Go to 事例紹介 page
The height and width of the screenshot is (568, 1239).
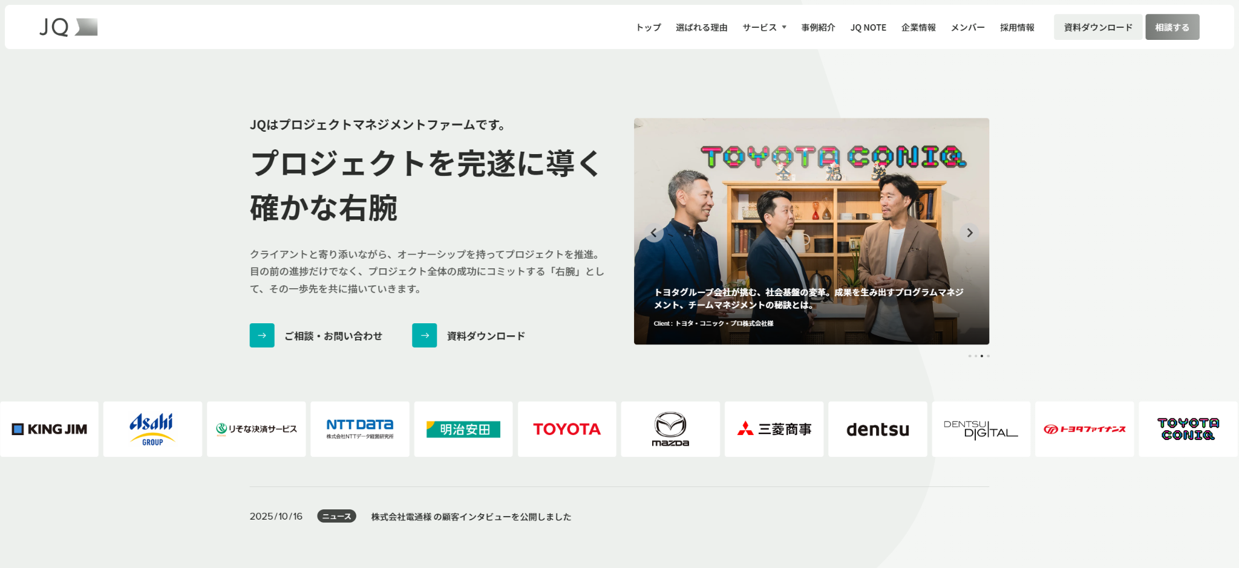819,27
